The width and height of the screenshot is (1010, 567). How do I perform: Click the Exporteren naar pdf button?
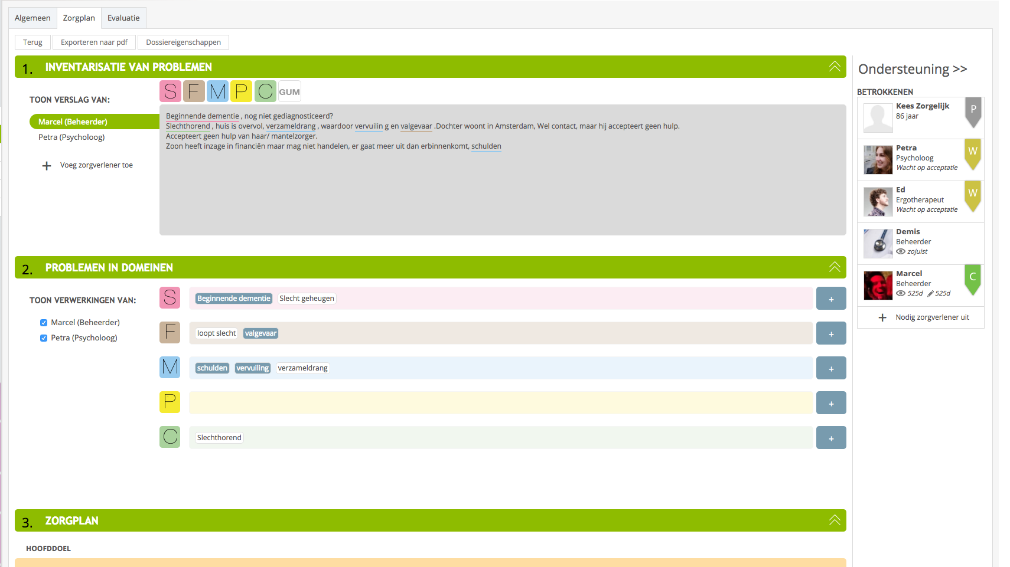94,42
